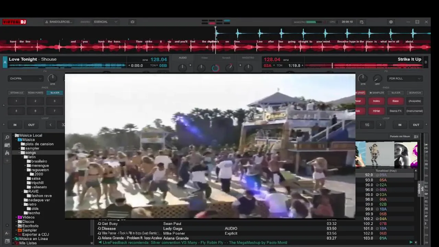
Task: Trigger left deck pad 7
Action: tap(54, 111)
